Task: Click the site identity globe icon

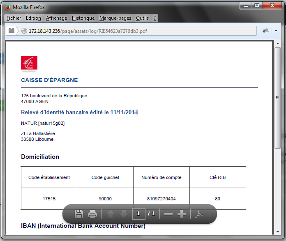Action: (x=24, y=31)
